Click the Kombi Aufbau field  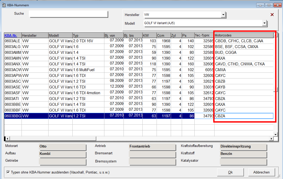click(x=62, y=154)
